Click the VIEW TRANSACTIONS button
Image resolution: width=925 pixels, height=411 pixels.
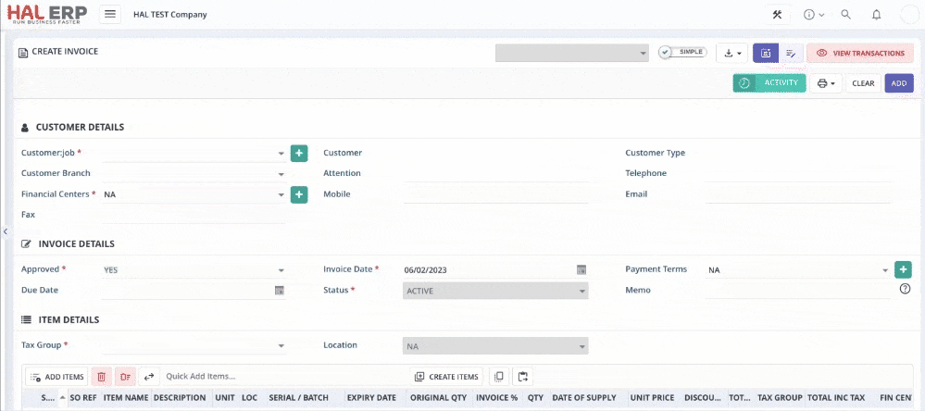pyautogui.click(x=860, y=54)
